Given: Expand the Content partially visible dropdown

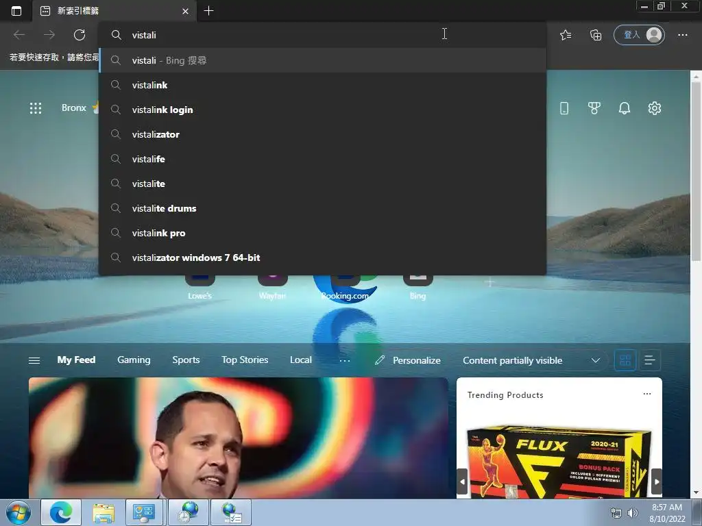Looking at the screenshot, I should [531, 360].
